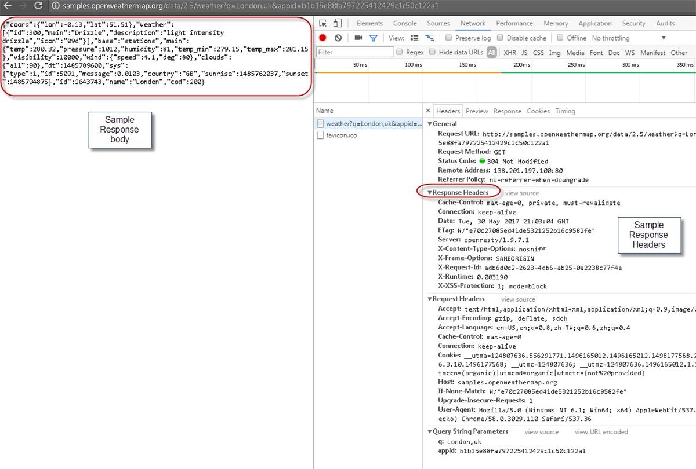
Task: Collapse the Response Headers section
Action: [430, 192]
